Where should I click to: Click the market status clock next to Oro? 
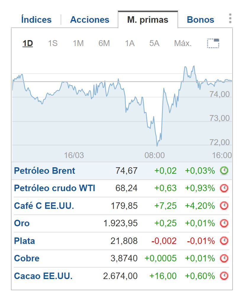point(224,223)
